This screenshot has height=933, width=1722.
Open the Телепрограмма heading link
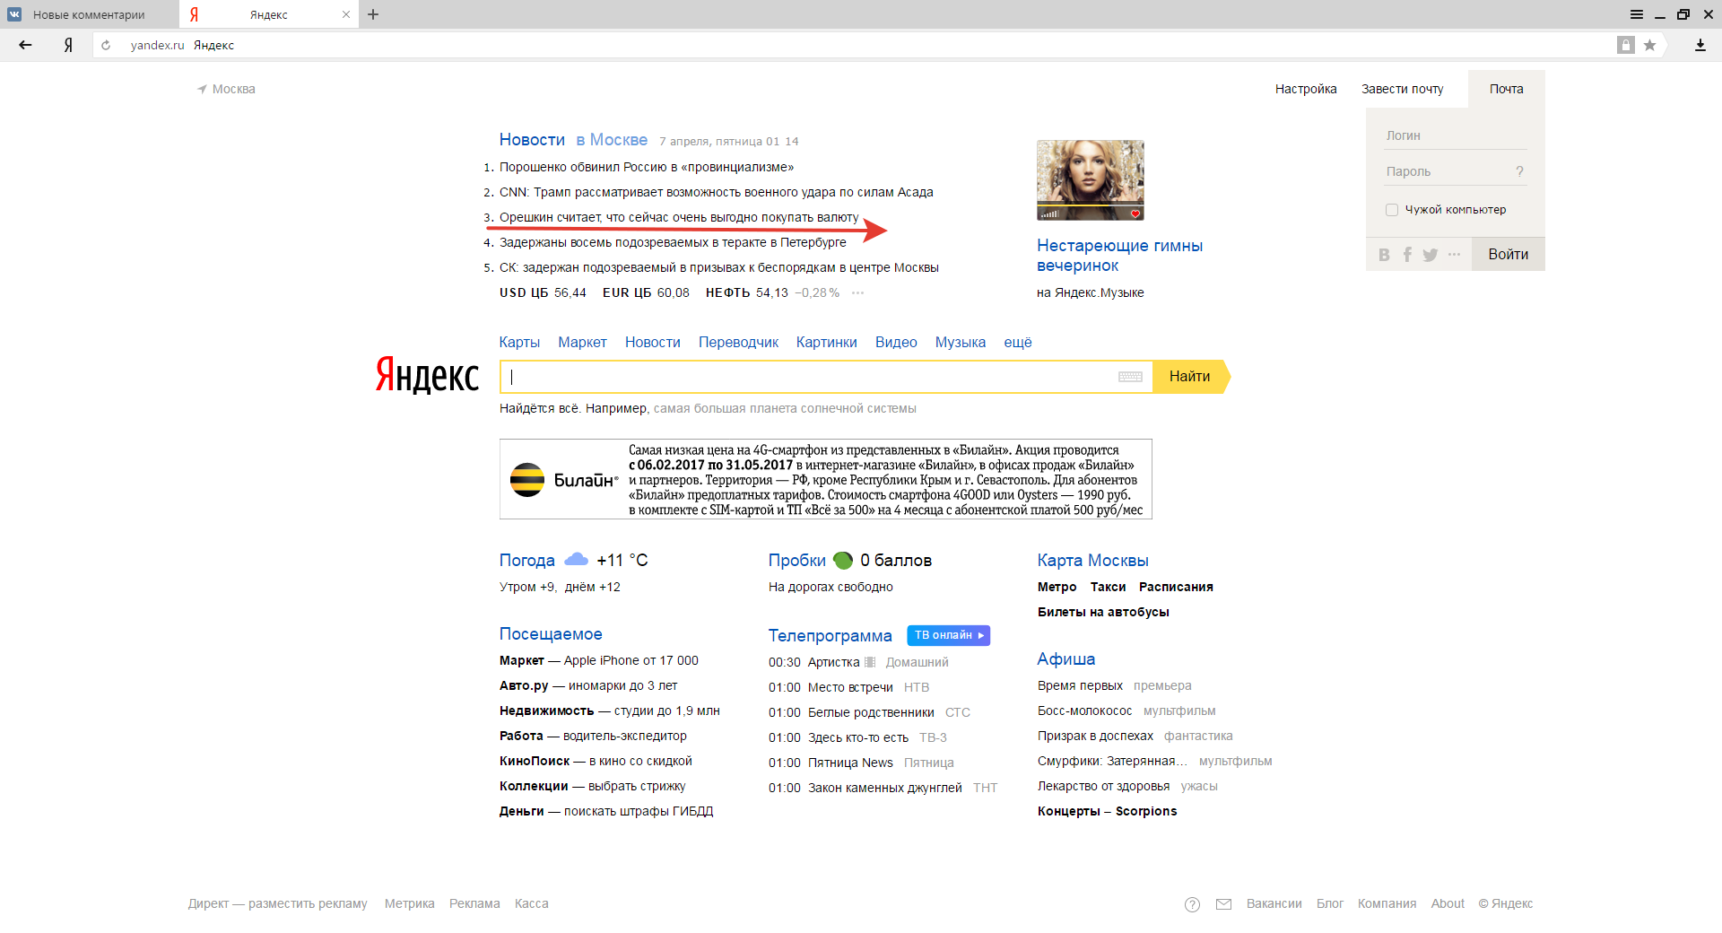pos(831,636)
